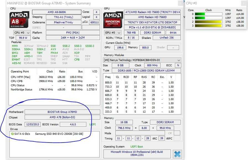Click the Cores count 4 field
Image resolution: width=248 pixels, height=160 pixels.
coord(97,12)
